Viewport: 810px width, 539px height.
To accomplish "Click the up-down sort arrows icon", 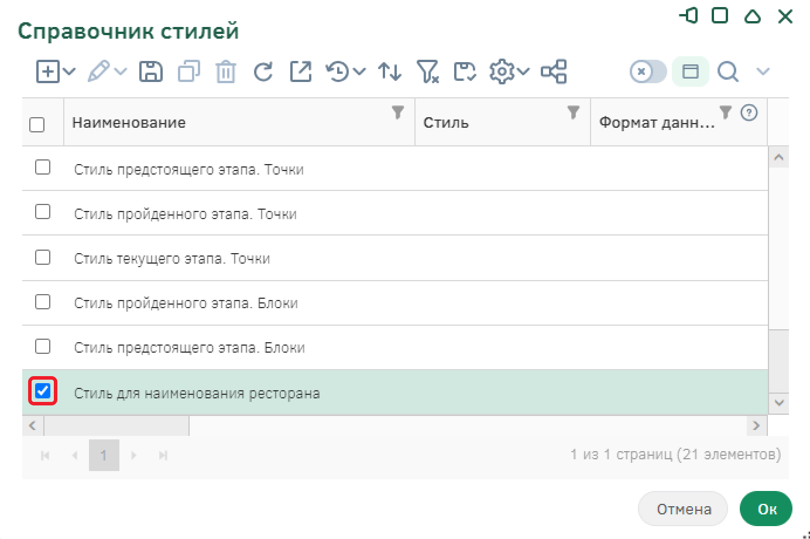I will 389,71.
